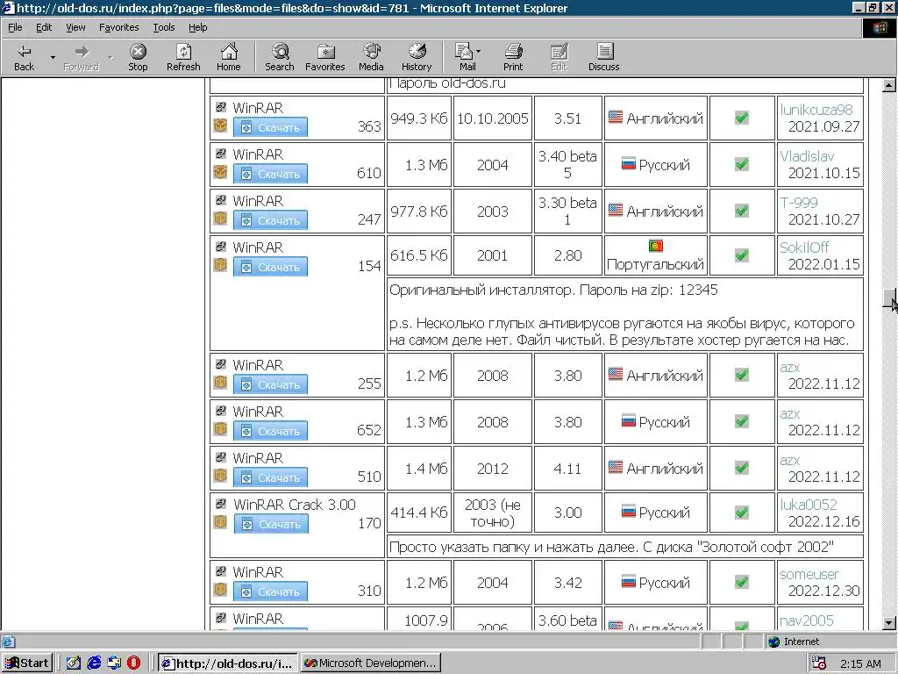The height and width of the screenshot is (674, 898).
Task: Open the Back button history dropdown arrow
Action: pos(53,57)
